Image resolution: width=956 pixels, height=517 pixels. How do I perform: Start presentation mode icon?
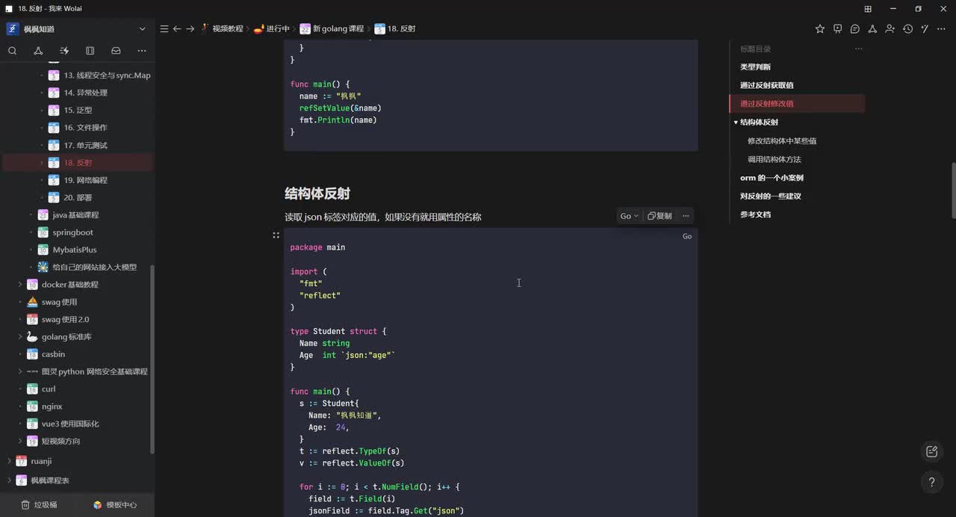[837, 28]
